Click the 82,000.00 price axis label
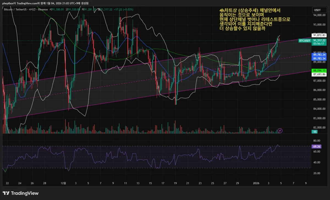330x200 pixels. 319,128
